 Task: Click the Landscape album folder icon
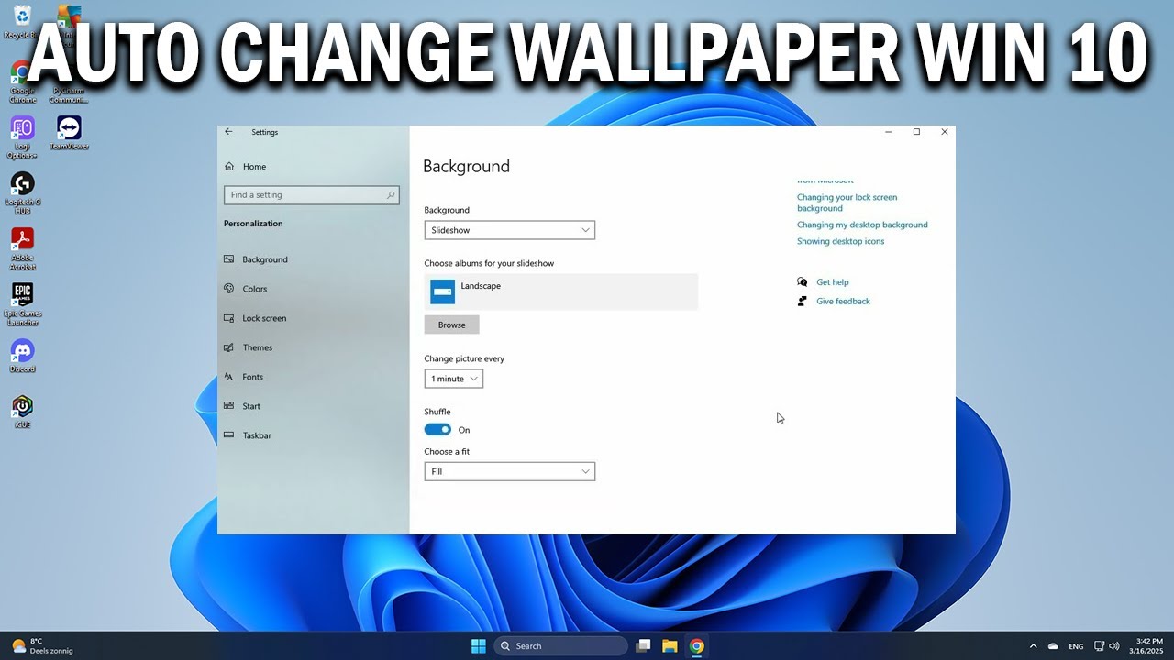tap(443, 291)
